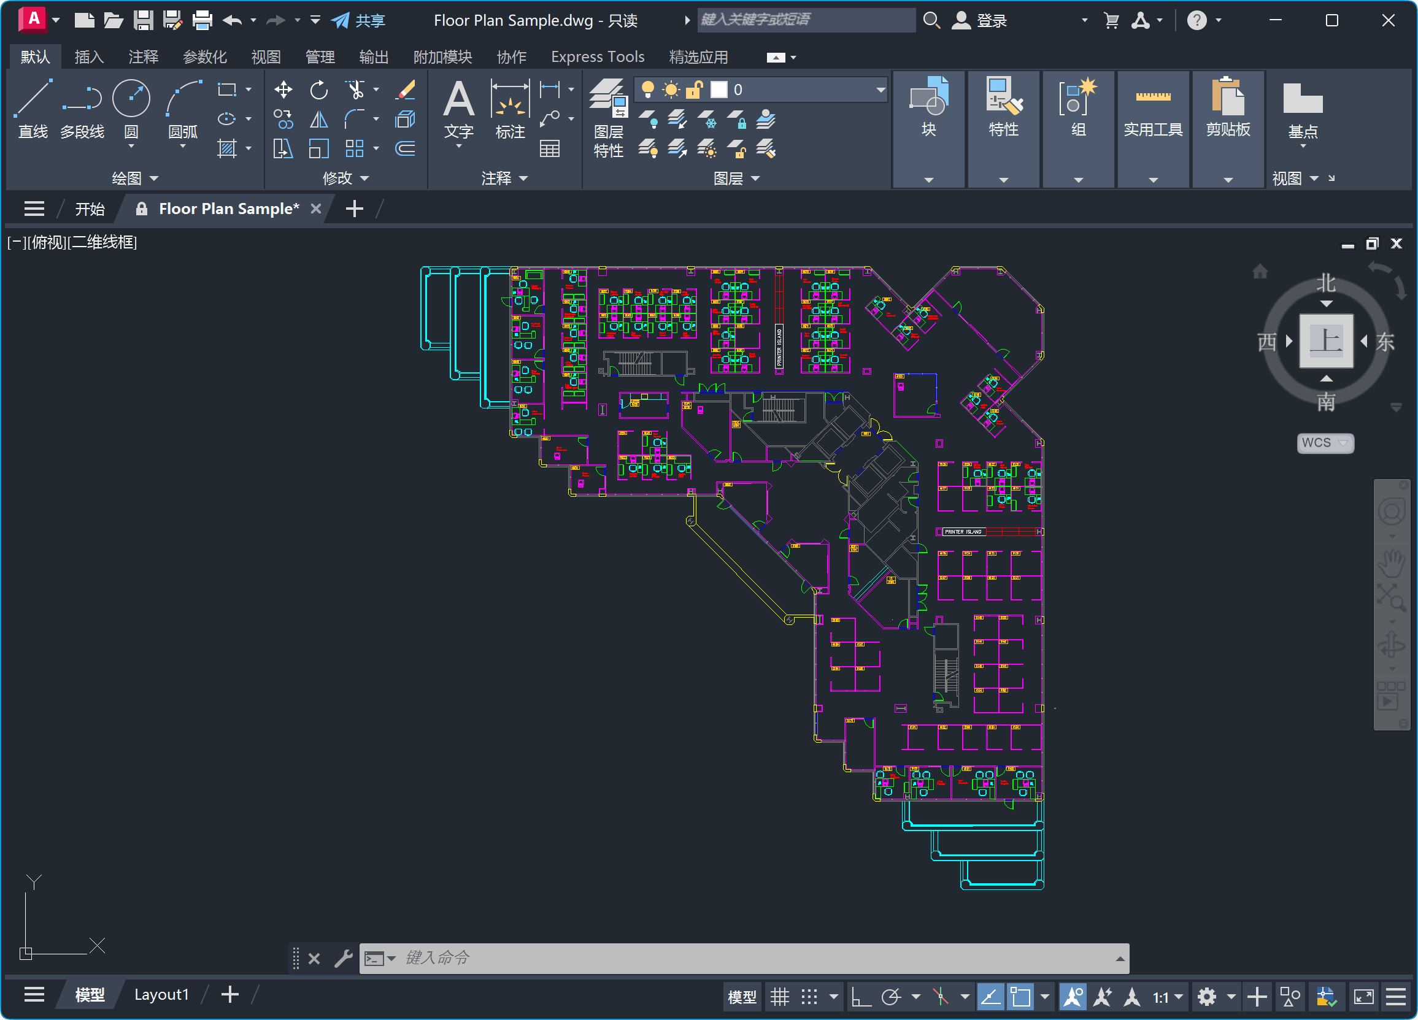Open the Parametric (参数化) ribbon tab
The image size is (1418, 1020).
204,57
